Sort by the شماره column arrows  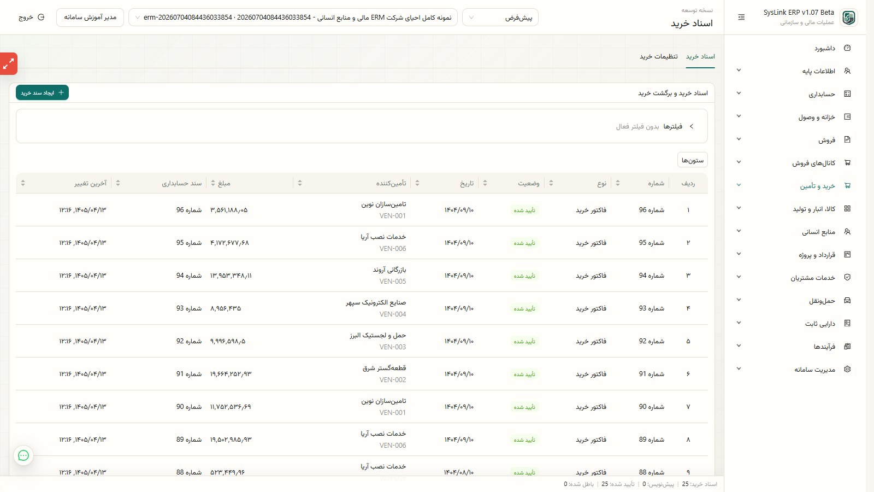click(618, 183)
